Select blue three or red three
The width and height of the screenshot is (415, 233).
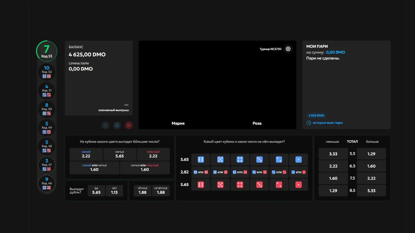(x=259, y=172)
